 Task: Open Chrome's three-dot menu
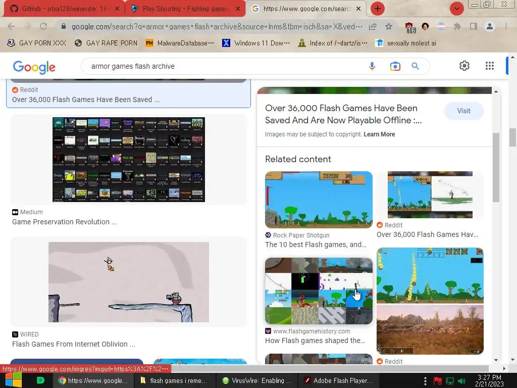pos(506,26)
